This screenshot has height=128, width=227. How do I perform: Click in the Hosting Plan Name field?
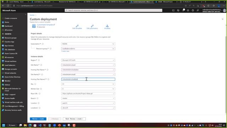coord(88,70)
